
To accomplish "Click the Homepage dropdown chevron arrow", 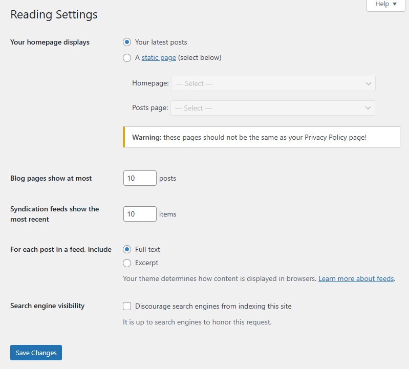I will (369, 84).
